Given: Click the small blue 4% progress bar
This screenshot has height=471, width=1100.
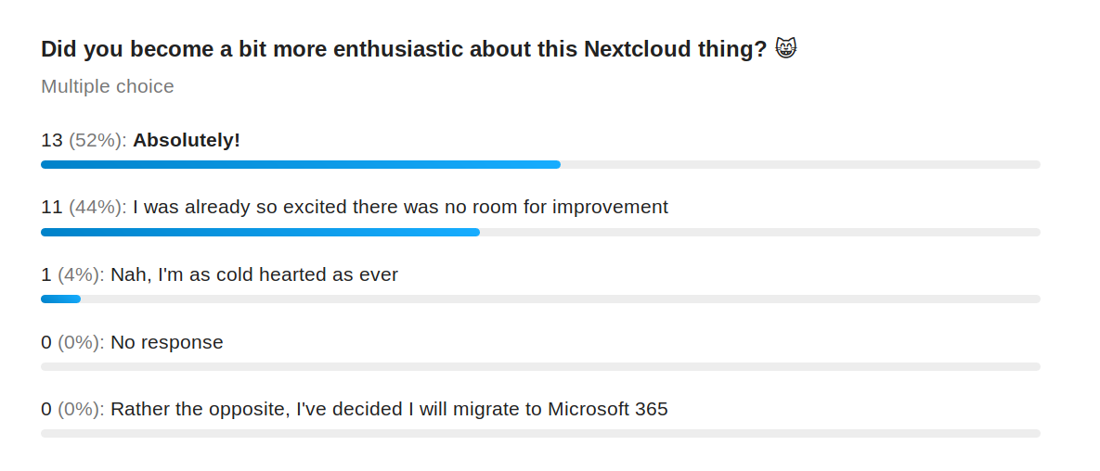Looking at the screenshot, I should click(x=60, y=299).
